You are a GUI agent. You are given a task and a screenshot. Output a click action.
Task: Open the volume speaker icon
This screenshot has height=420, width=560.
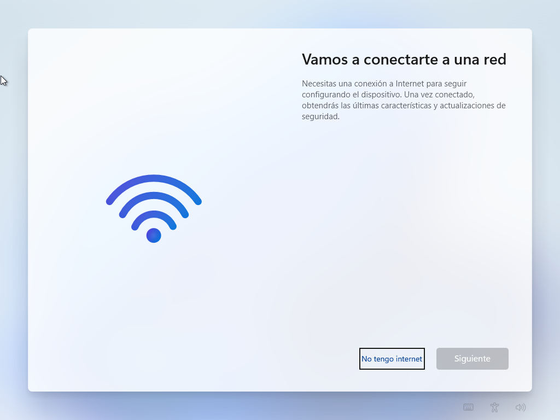pyautogui.click(x=521, y=407)
